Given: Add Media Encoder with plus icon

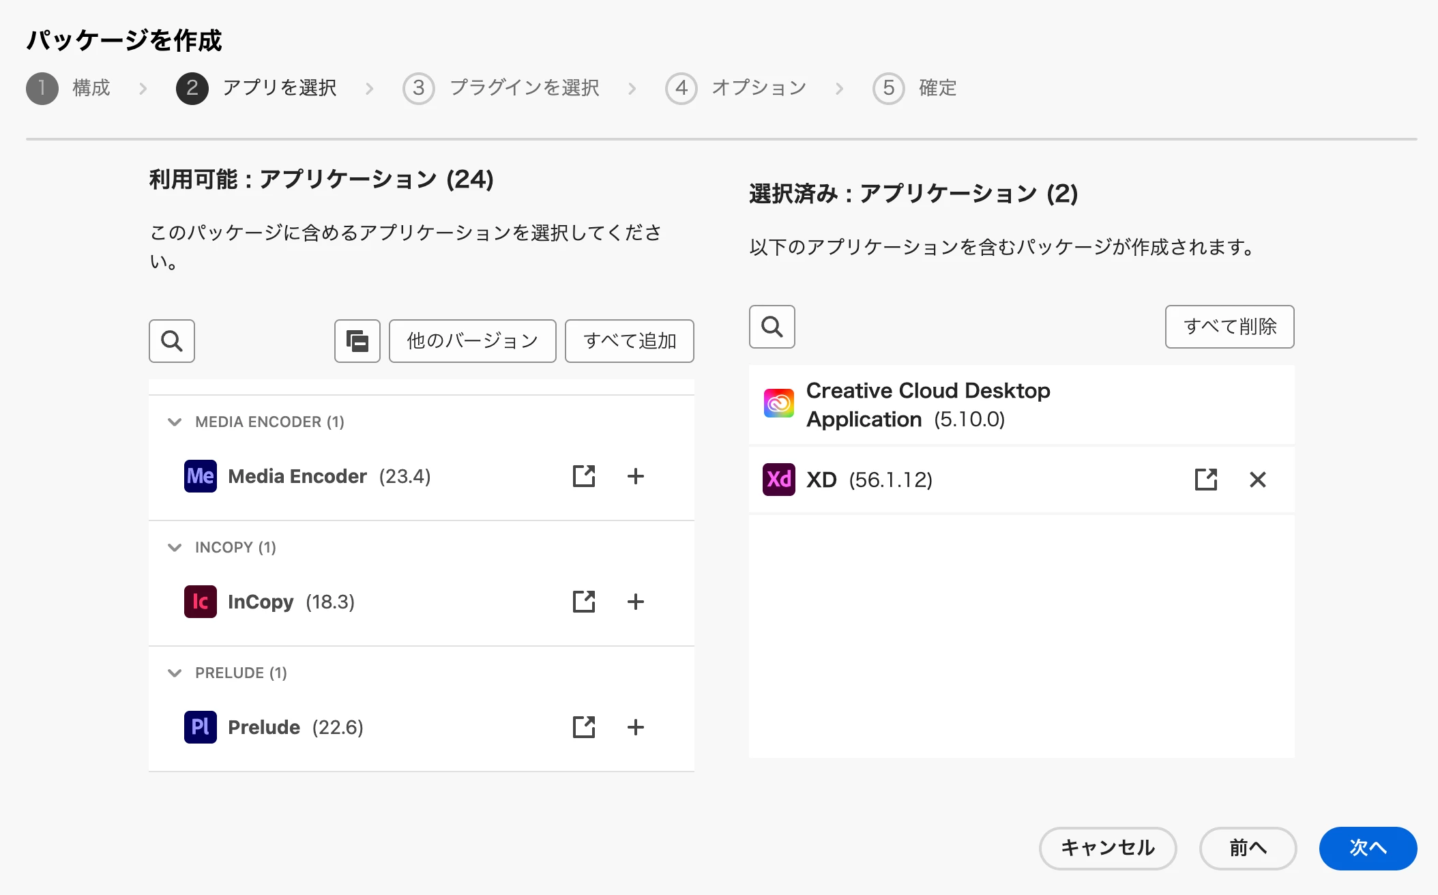Looking at the screenshot, I should [635, 476].
